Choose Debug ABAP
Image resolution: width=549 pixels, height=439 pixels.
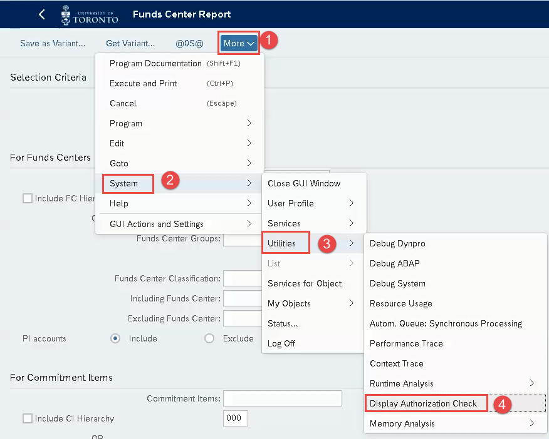[455, 263]
